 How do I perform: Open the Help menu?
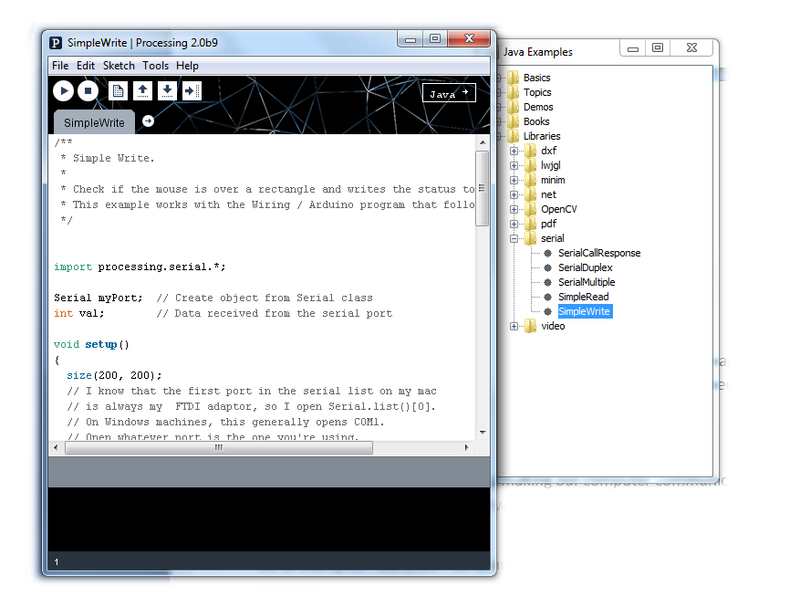(x=187, y=66)
